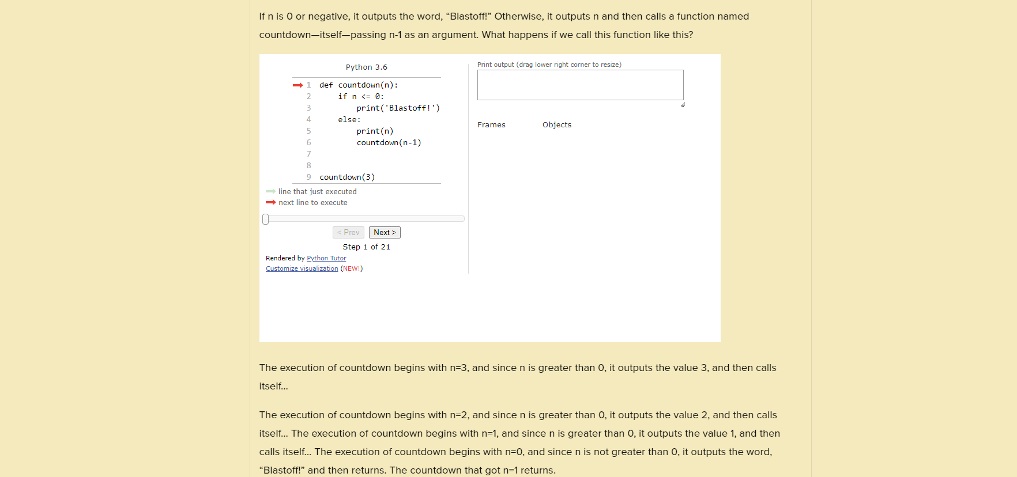This screenshot has width=1017, height=477.
Task: Click code line 'countdown(n-1)'
Action: coord(389,142)
